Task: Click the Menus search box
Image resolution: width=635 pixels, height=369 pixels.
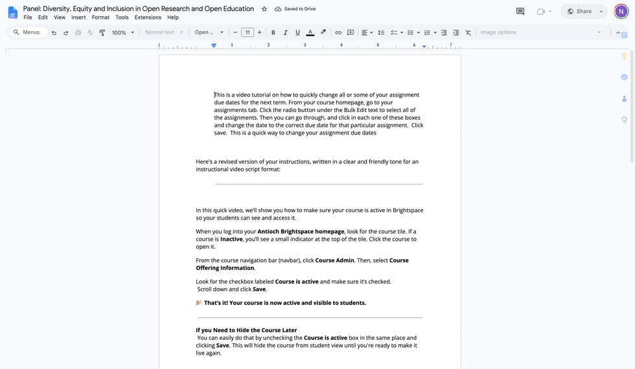Action: (x=27, y=32)
